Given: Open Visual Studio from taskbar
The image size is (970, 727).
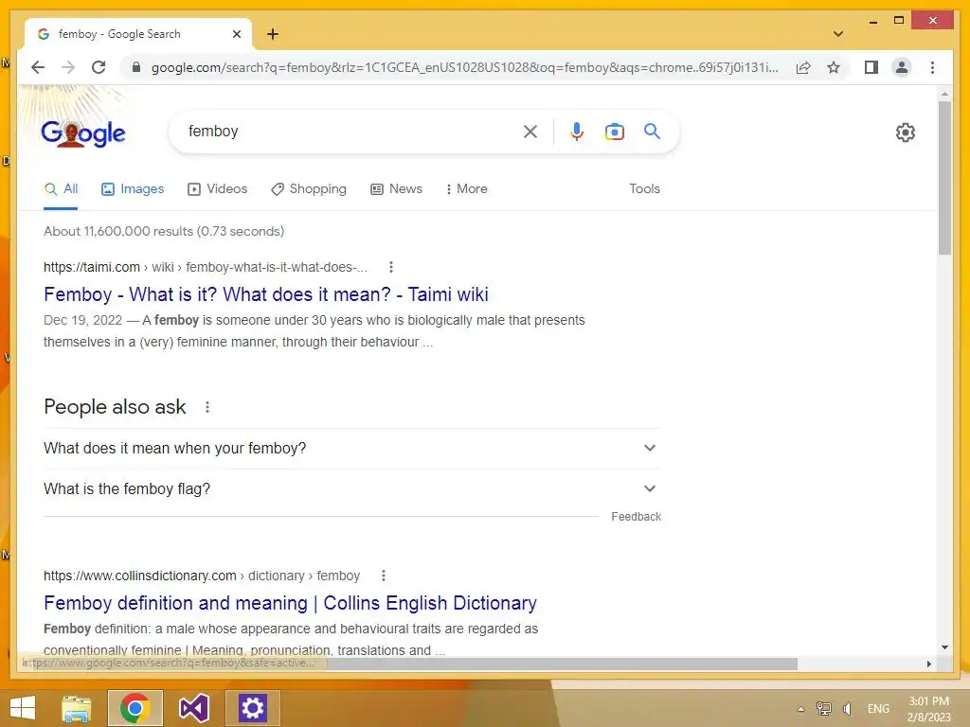Looking at the screenshot, I should (x=193, y=708).
